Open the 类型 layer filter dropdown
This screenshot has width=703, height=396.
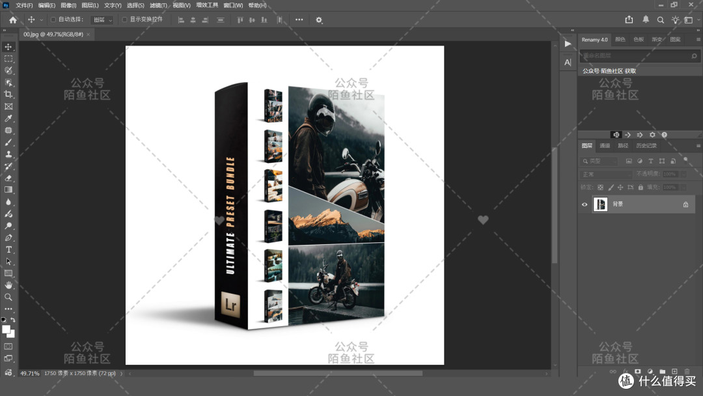pos(600,161)
